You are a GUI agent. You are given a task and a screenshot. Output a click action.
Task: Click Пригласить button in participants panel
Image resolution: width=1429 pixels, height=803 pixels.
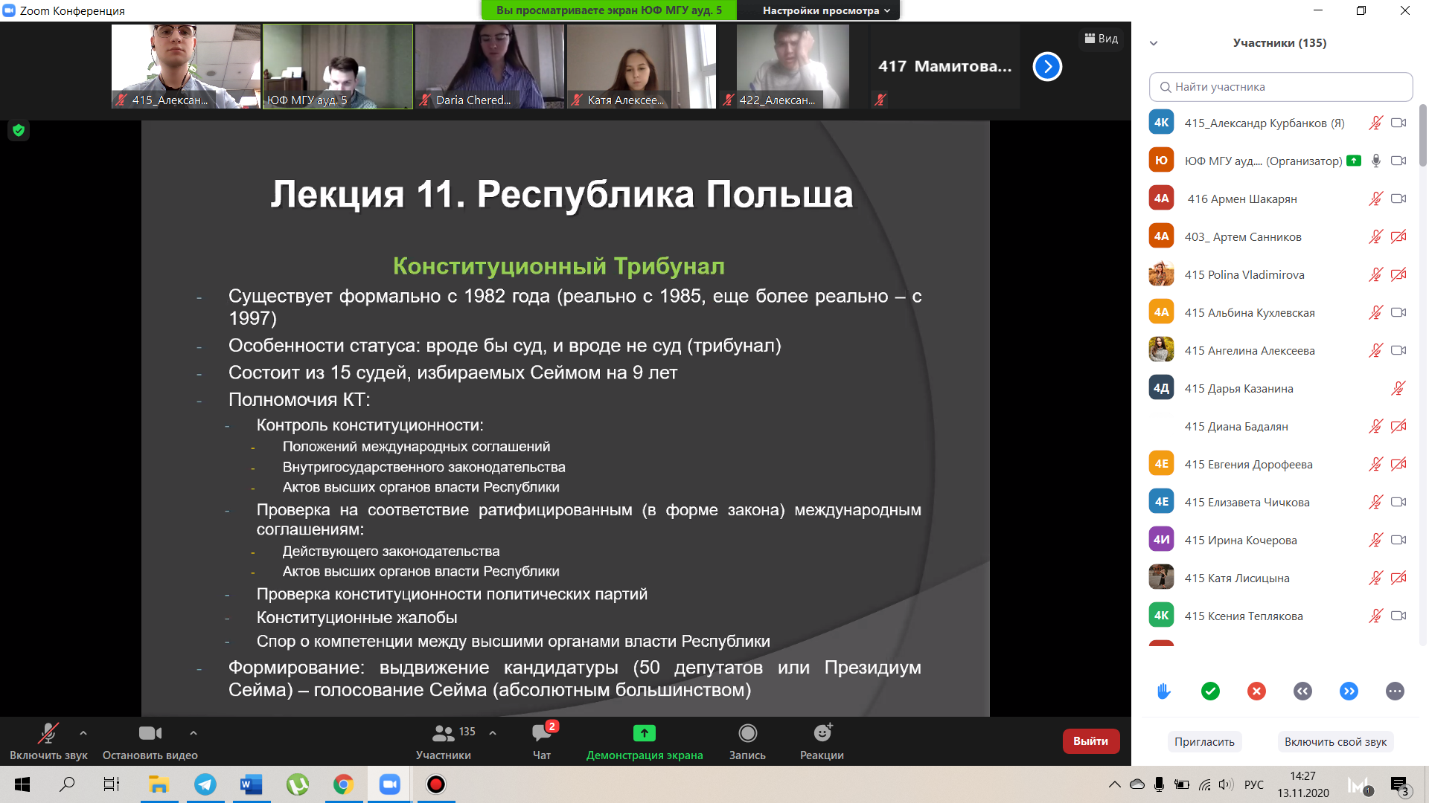coord(1204,742)
